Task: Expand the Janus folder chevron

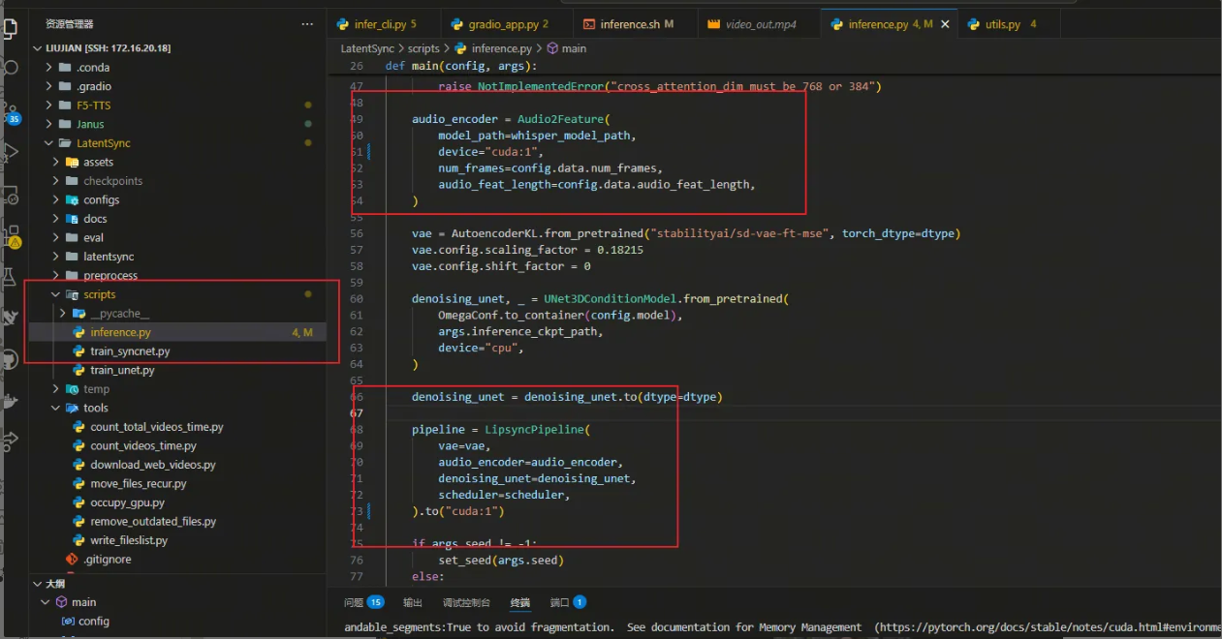Action: click(50, 124)
